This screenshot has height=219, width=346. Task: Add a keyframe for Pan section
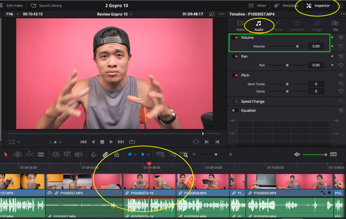[x=332, y=57]
